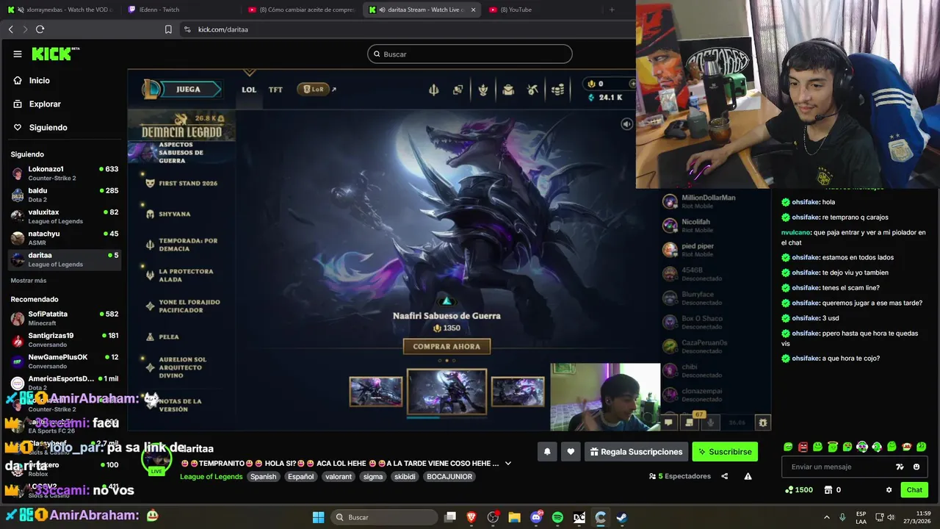
Task: Open the Kick hamburger menu
Action: (18, 54)
